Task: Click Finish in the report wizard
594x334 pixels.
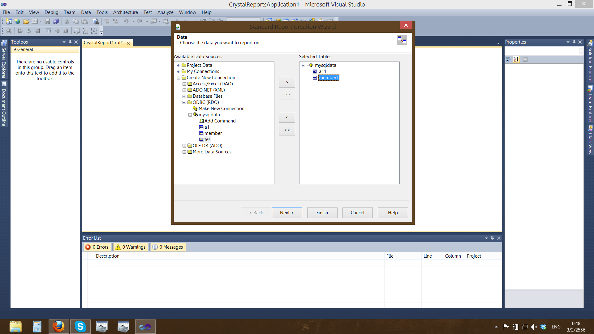Action: coord(322,213)
